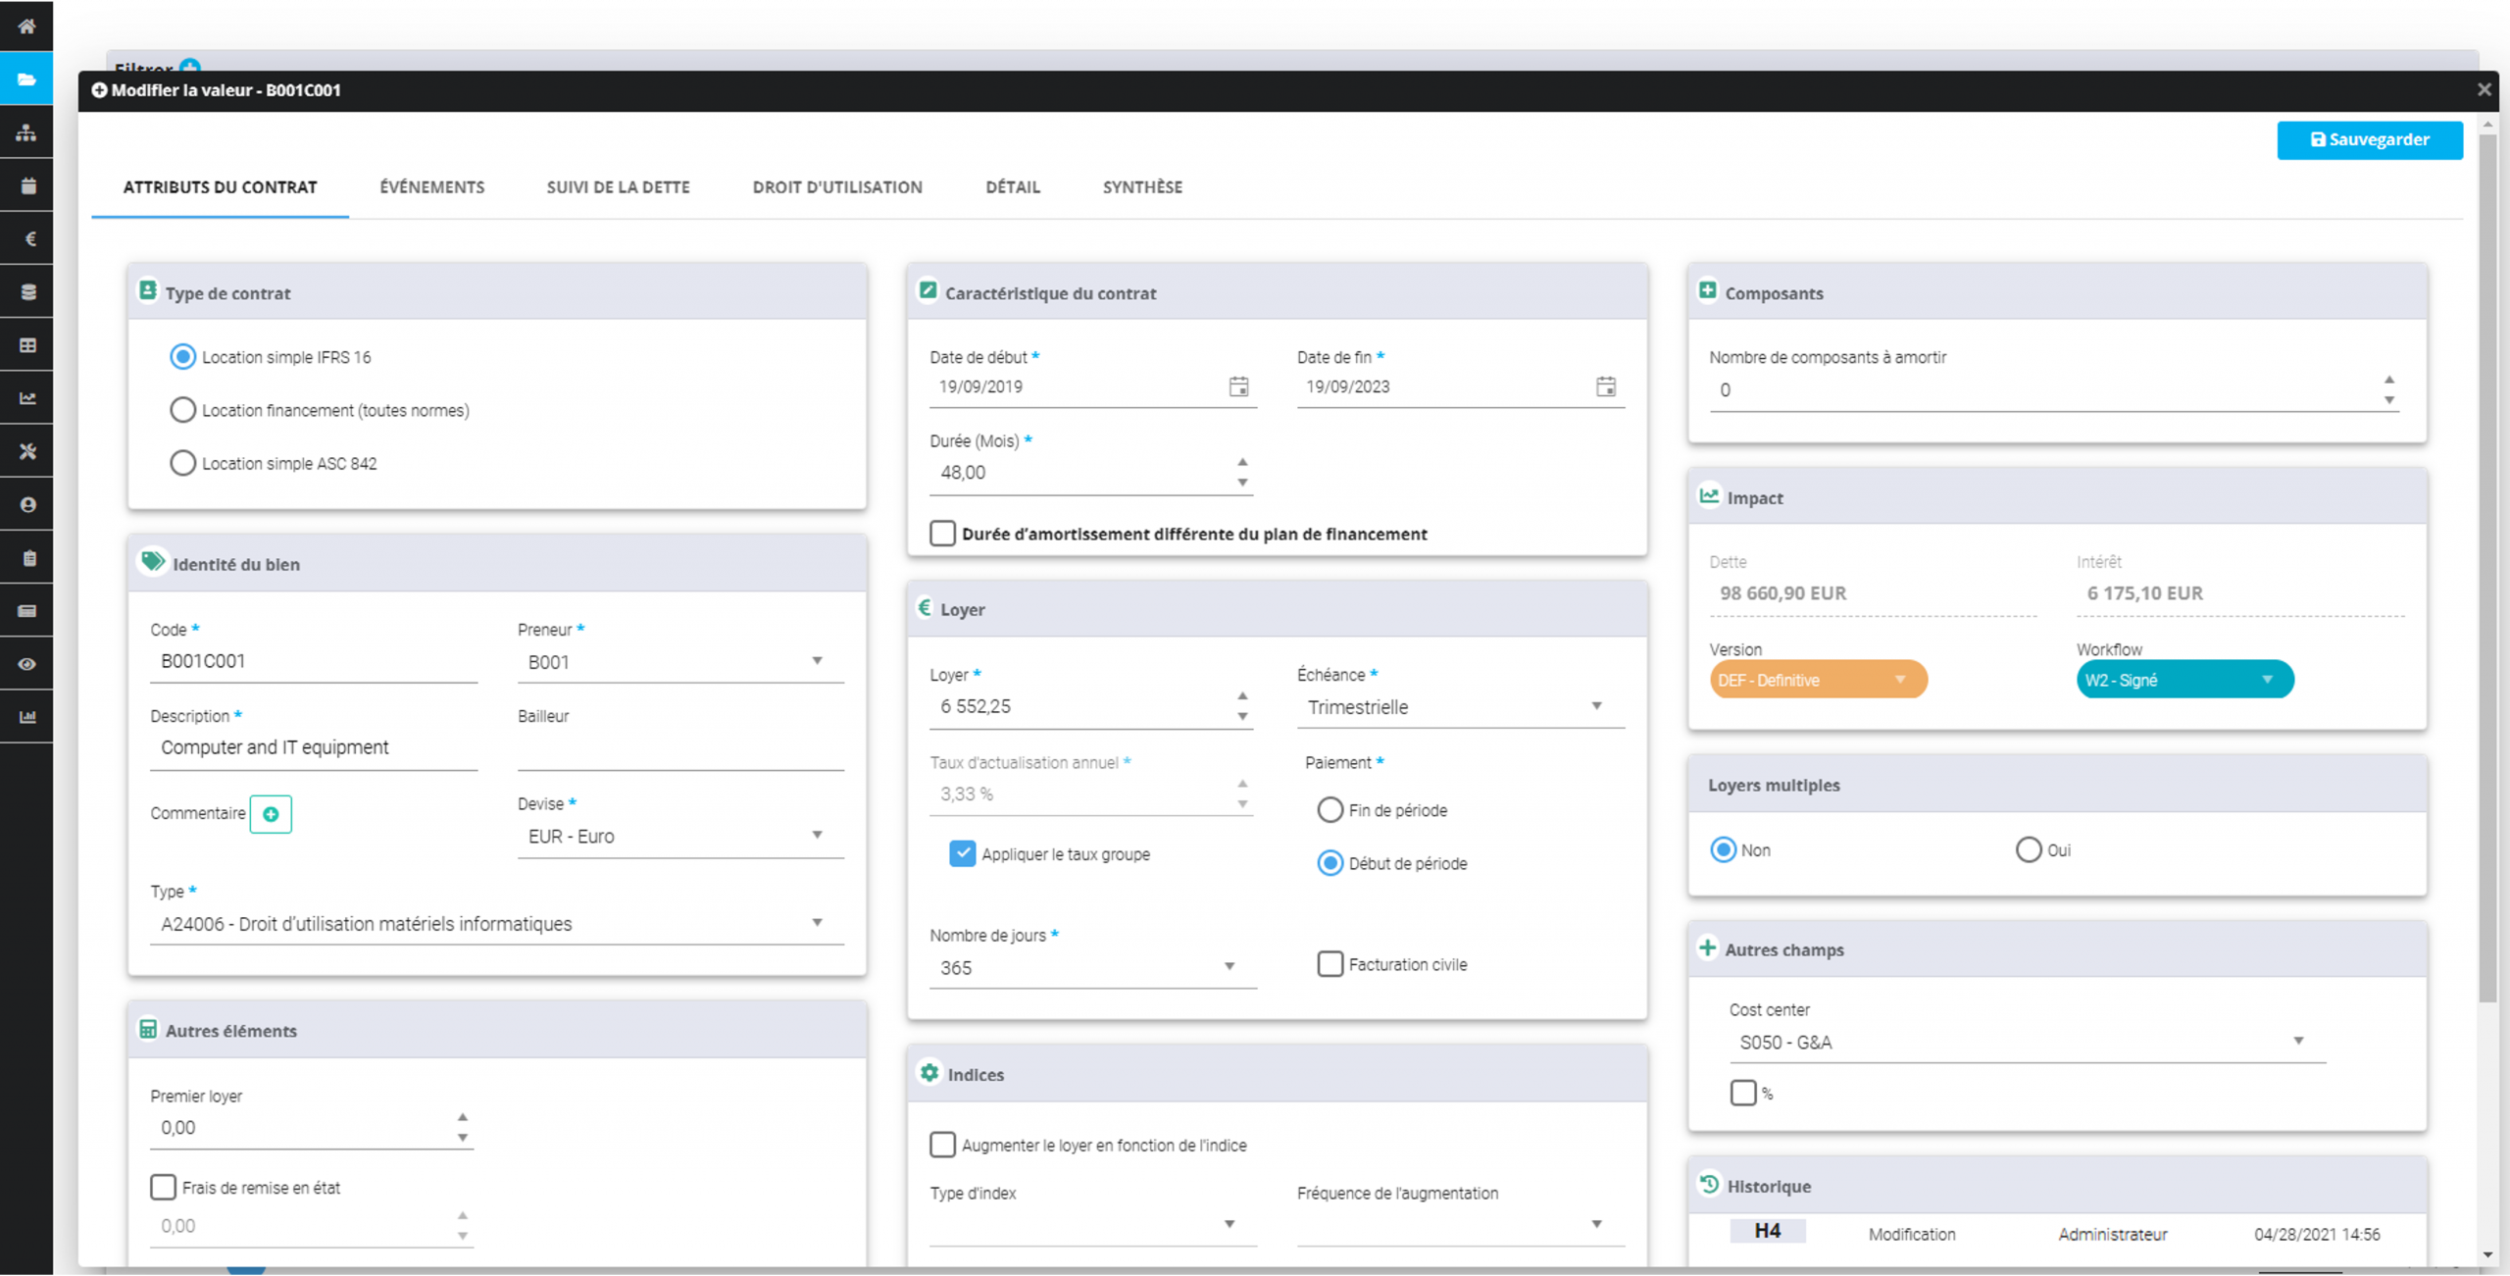Click the Description input field
2510x1276 pixels.
coord(314,747)
